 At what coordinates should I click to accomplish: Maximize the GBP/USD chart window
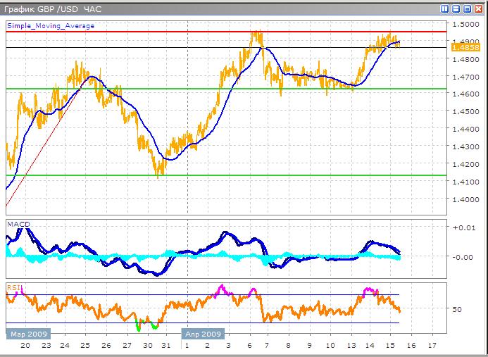tap(466, 9)
